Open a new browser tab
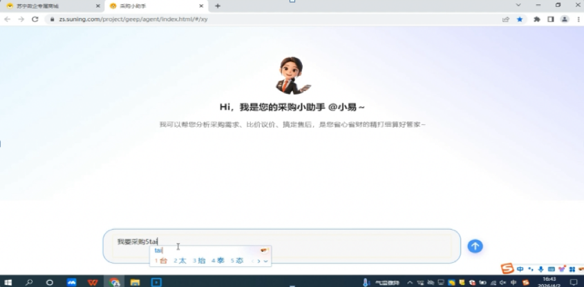The height and width of the screenshot is (287, 584). tap(218, 6)
